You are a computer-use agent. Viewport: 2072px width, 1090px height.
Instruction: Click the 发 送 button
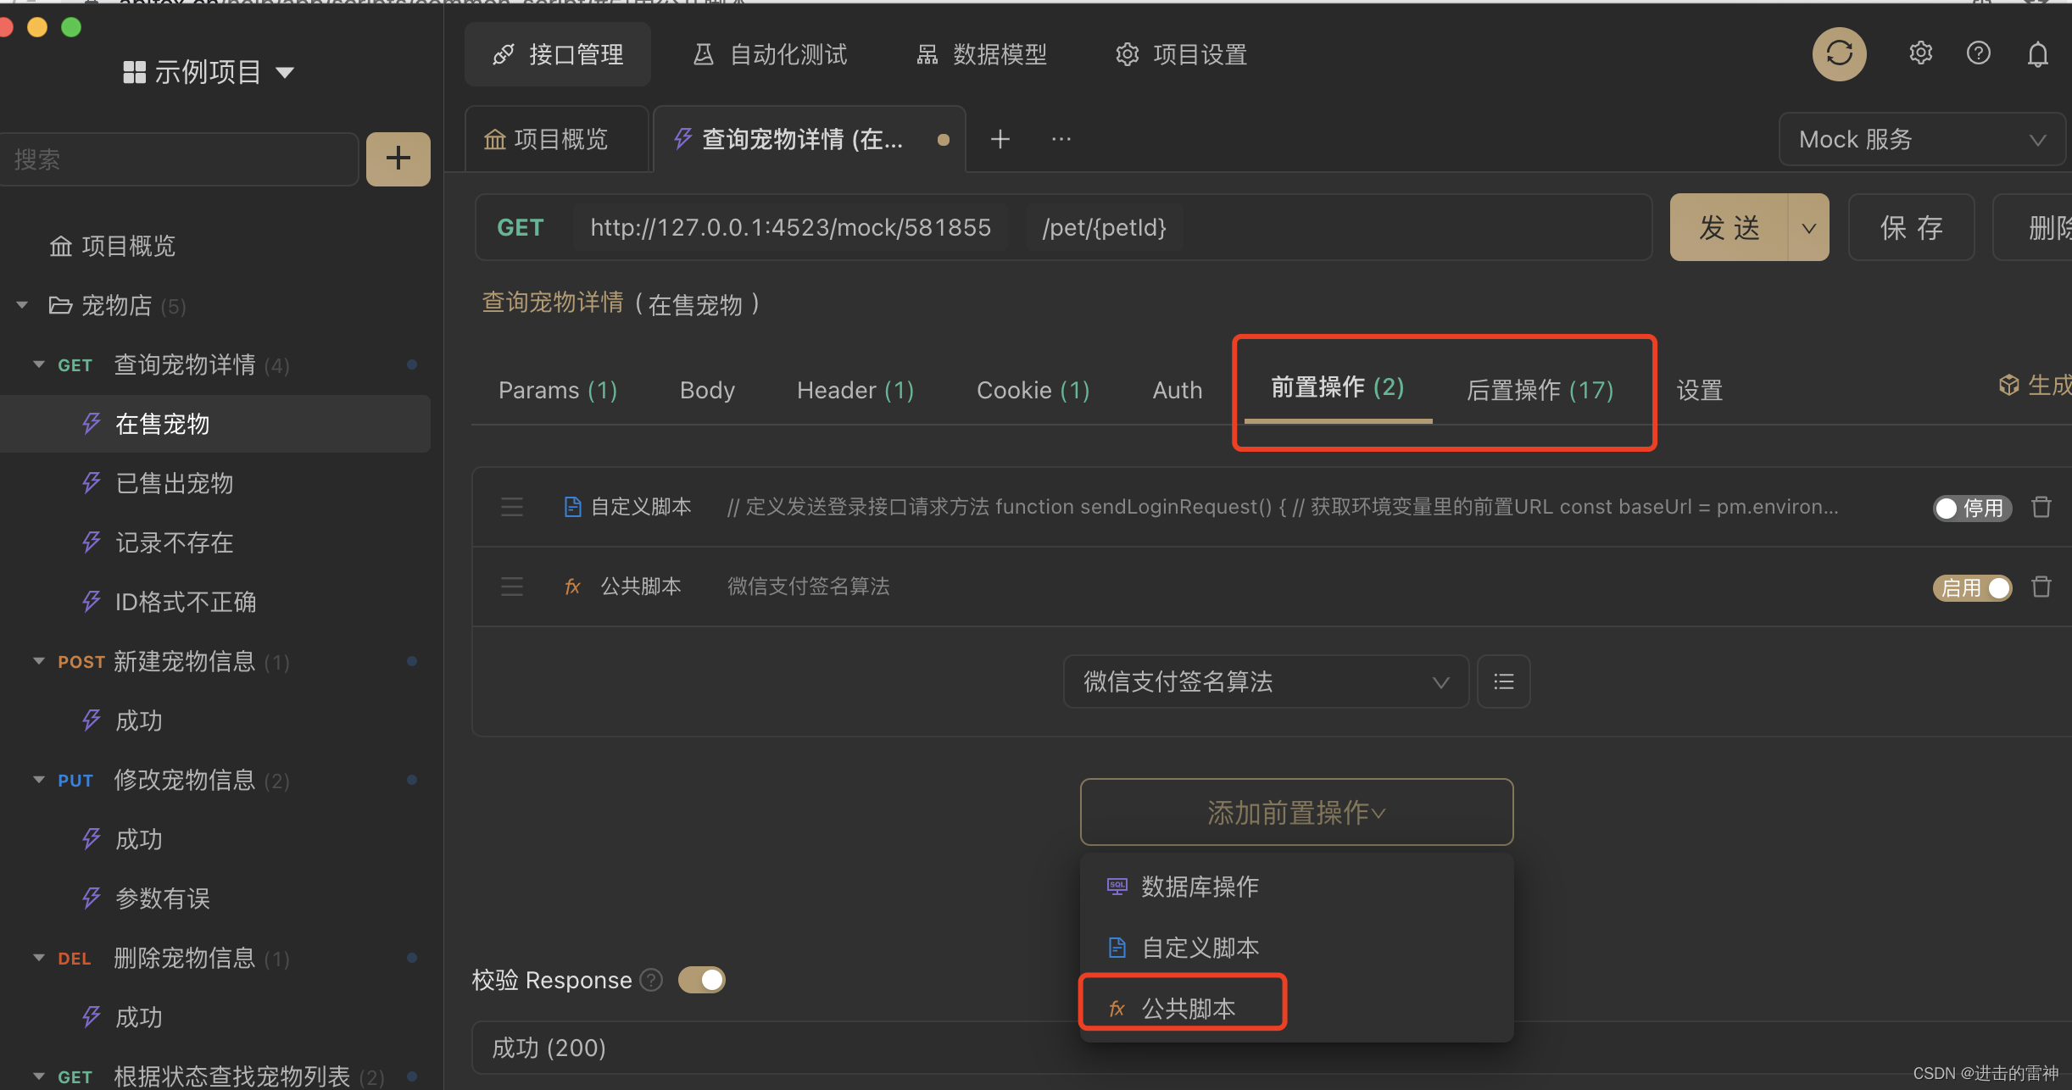[1729, 227]
